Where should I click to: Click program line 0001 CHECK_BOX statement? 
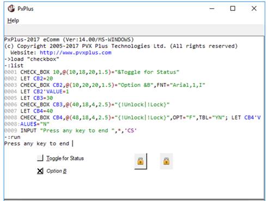92,72
